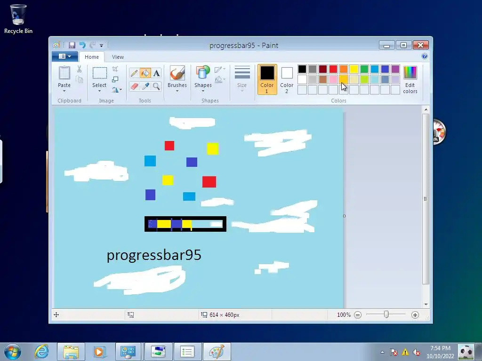Open the Size line thickness menu
482x361 pixels.
242,79
